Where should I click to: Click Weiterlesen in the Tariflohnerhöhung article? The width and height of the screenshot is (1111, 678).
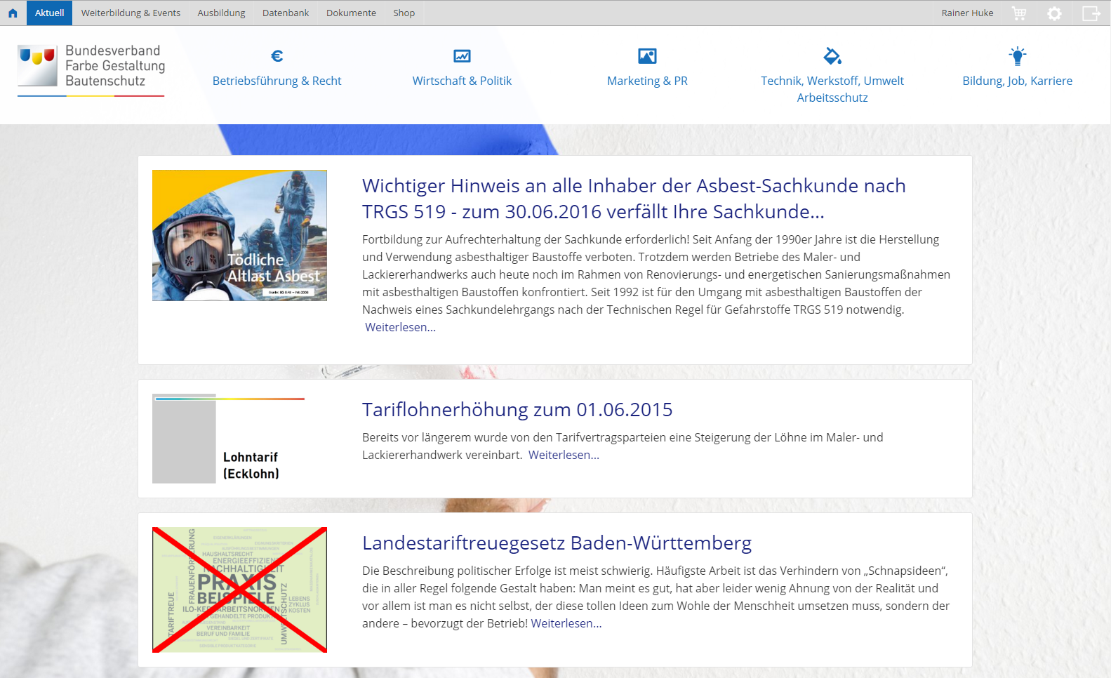(x=564, y=455)
